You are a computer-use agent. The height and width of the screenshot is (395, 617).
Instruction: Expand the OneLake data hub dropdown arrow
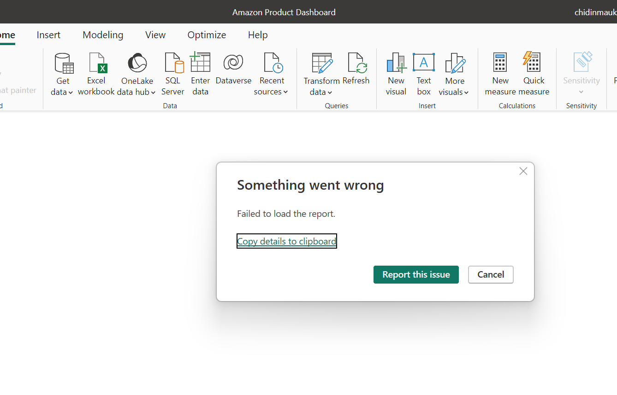click(153, 93)
